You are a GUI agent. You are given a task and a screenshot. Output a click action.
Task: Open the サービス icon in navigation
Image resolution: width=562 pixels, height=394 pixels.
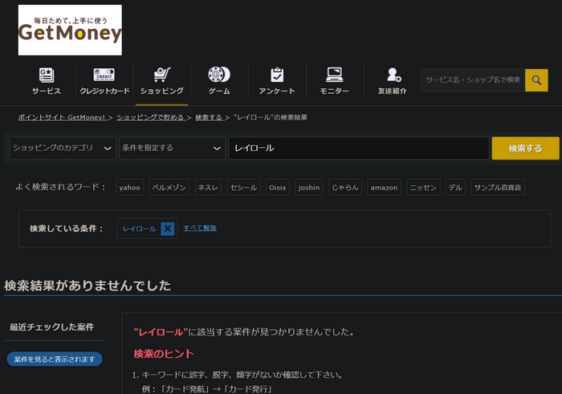pyautogui.click(x=47, y=75)
